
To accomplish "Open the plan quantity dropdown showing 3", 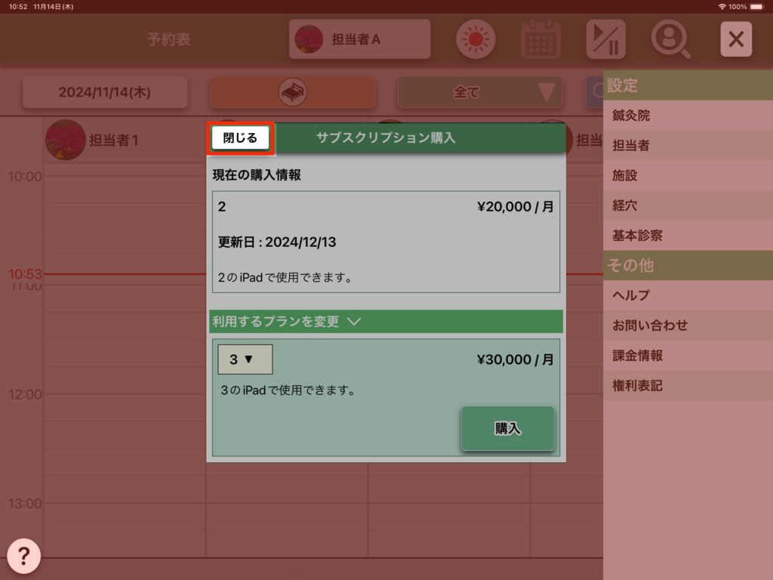I will pyautogui.click(x=245, y=359).
